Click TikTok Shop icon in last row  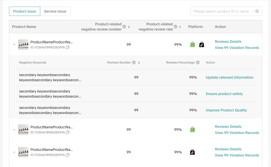192,152
